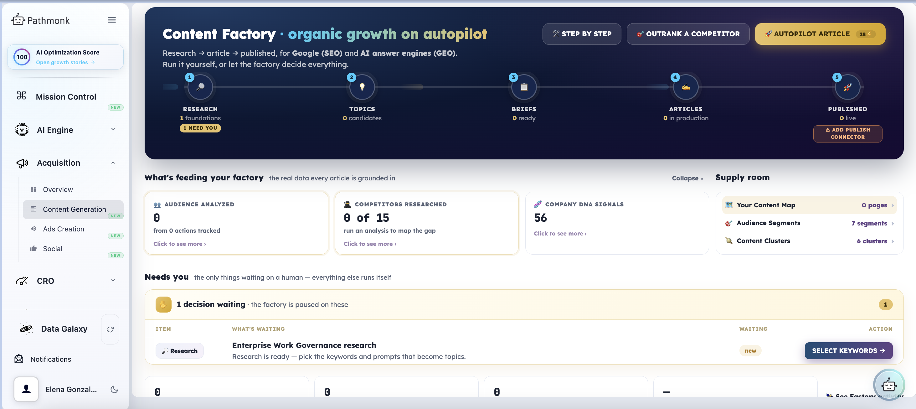Screen dimensions: 916x409
Task: Click to see more under Company DNA Signals
Action: 560,234
